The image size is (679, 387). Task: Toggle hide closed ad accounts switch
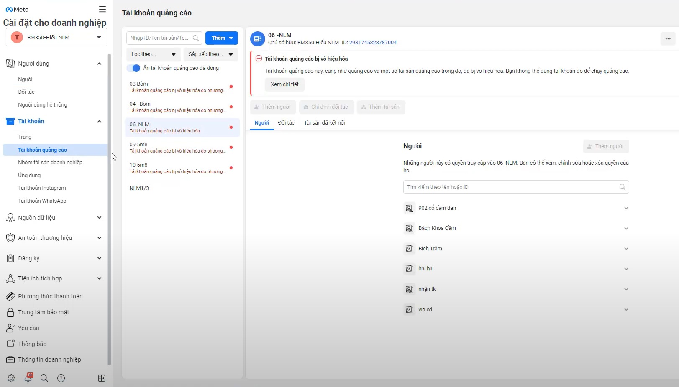(133, 68)
